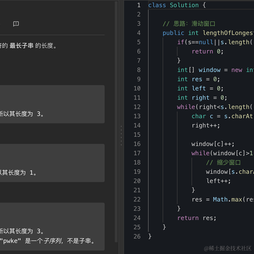
Task: Click line number 26 in the gutter
Action: 137,236
